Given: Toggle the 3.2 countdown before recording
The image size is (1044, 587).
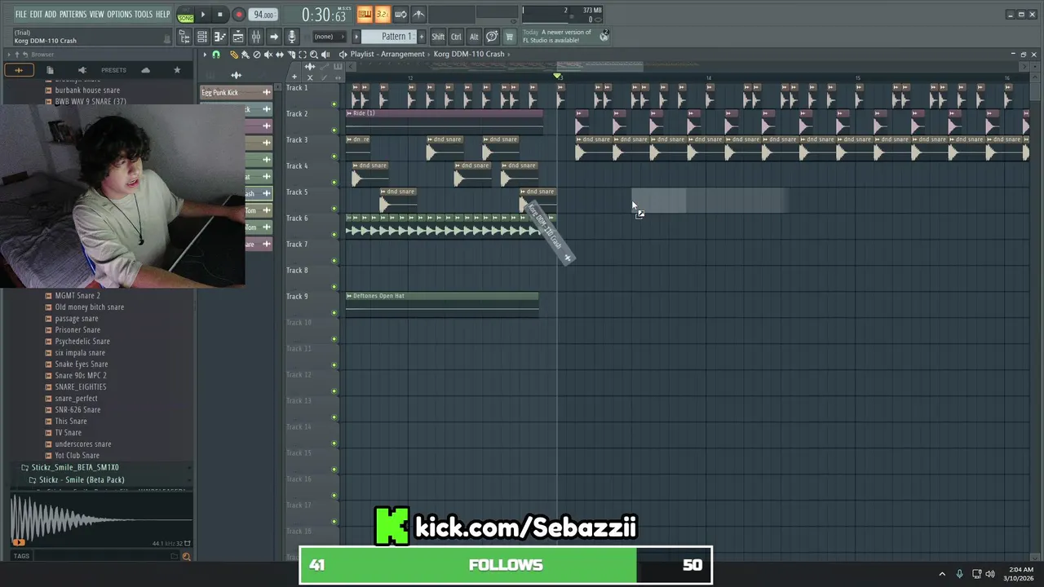Looking at the screenshot, I should (383, 15).
